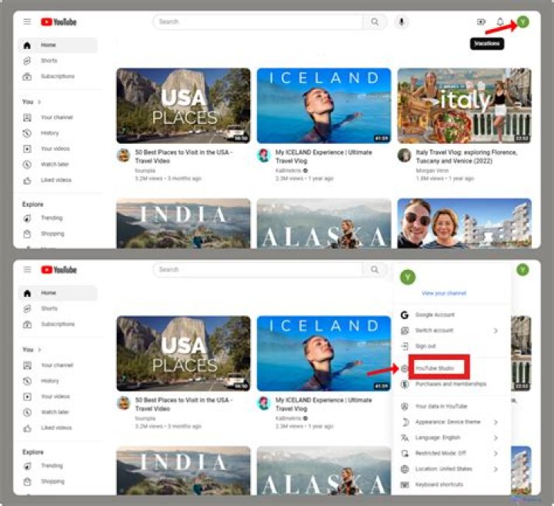
Task: Click the keyboard icon beside Keyboard shortcuts
Action: 405,484
